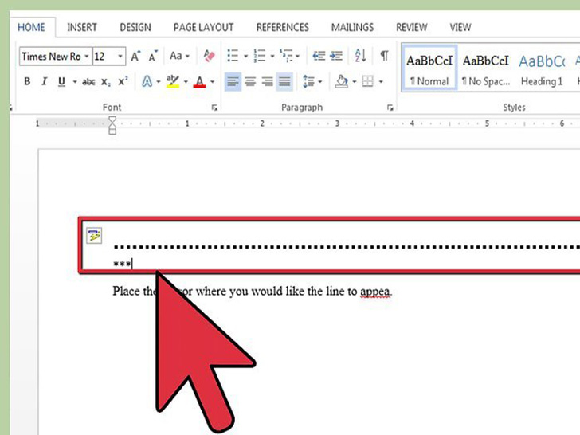Apply subscript formatting

[106, 82]
